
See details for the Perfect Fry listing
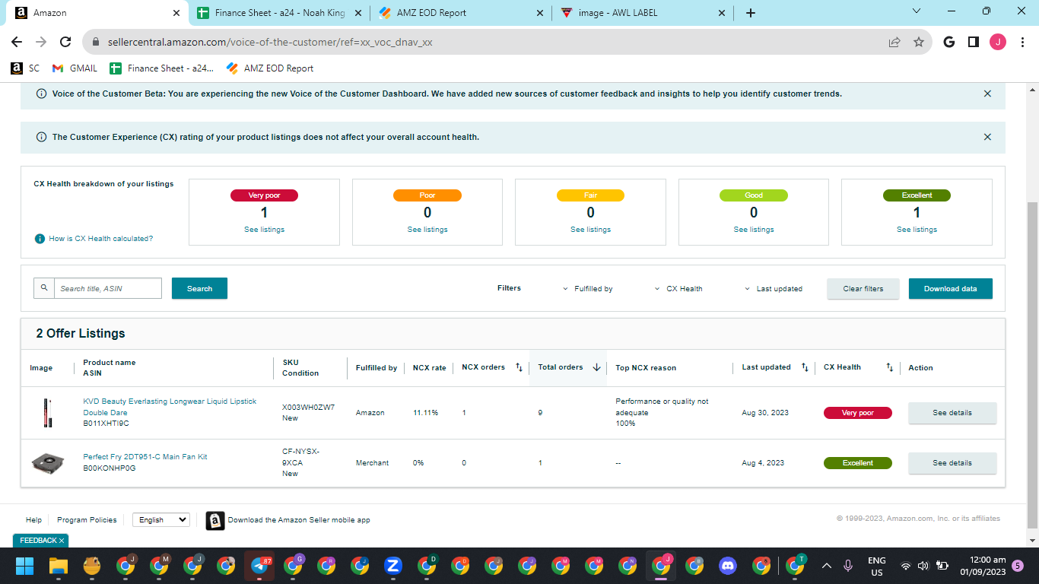[952, 463]
